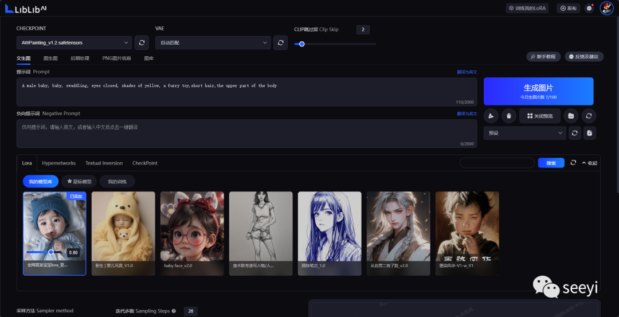Switch to the 我的训练 filter
The width and height of the screenshot is (619, 317).
tap(117, 182)
